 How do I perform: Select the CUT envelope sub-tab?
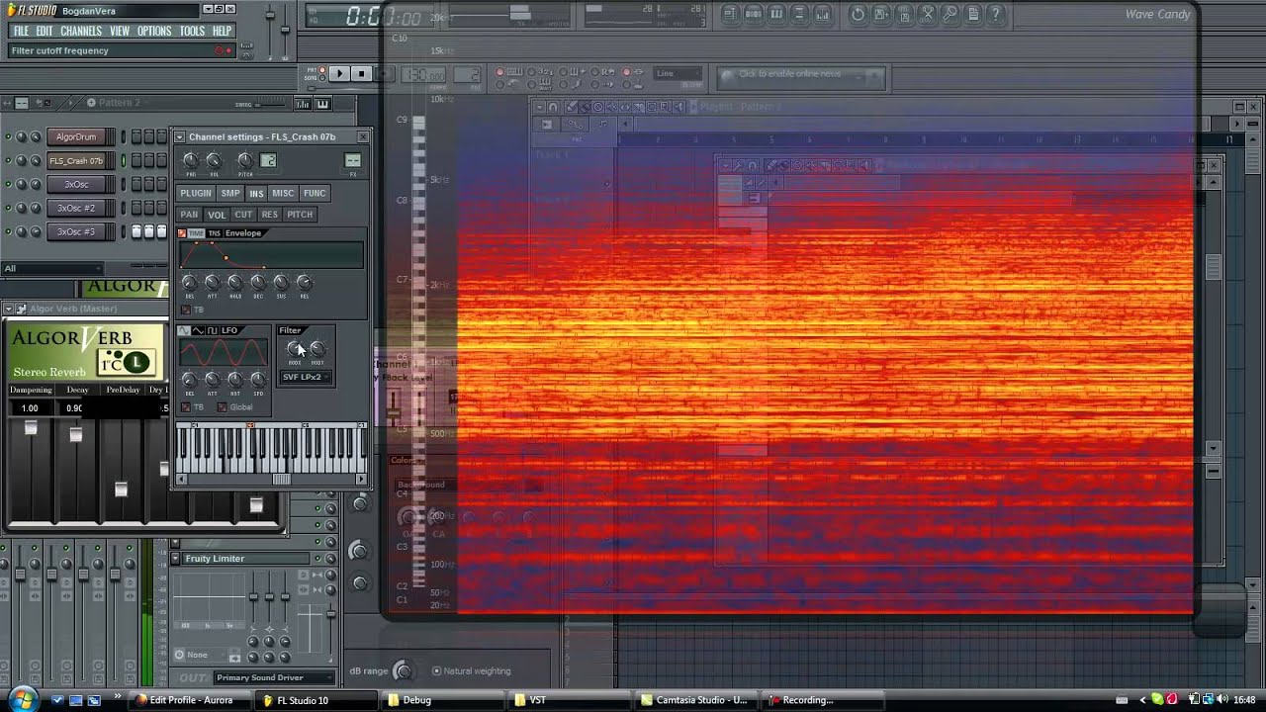[x=243, y=214]
